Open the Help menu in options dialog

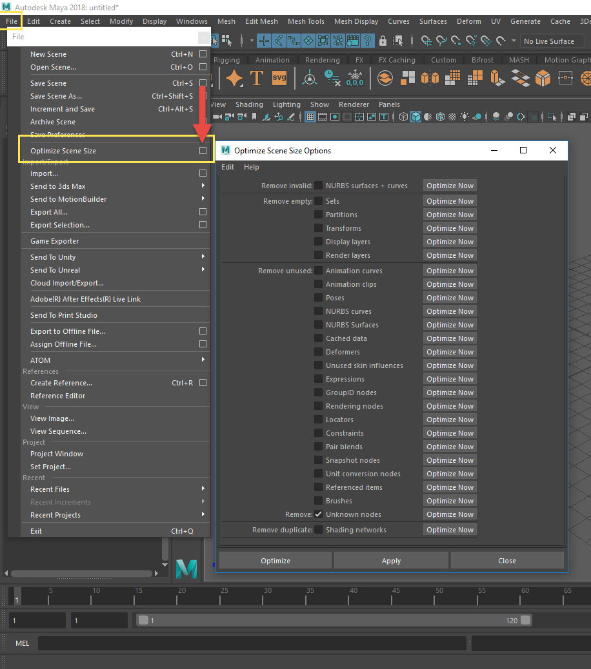point(252,168)
